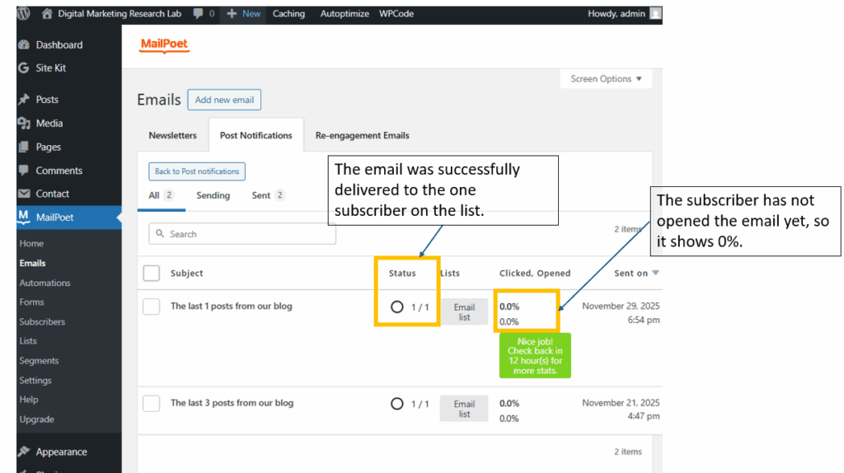844x473 pixels.
Task: Toggle the select-all checkbox beside Subject
Action: (x=152, y=274)
